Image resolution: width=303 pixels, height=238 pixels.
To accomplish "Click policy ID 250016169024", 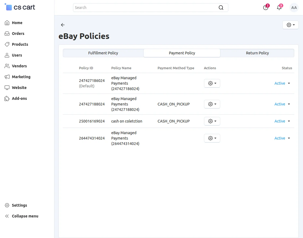I will coord(92,121).
